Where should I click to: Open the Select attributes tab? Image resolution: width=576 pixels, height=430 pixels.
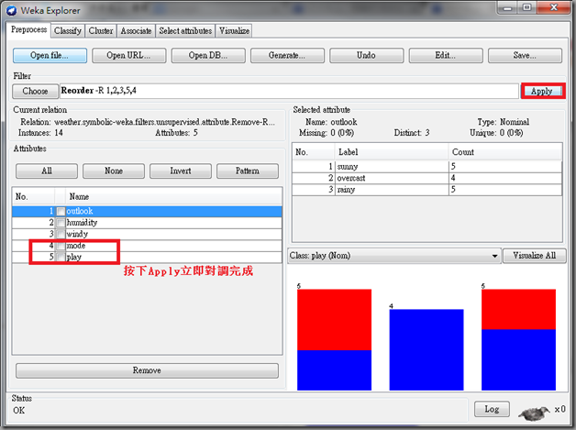[185, 31]
